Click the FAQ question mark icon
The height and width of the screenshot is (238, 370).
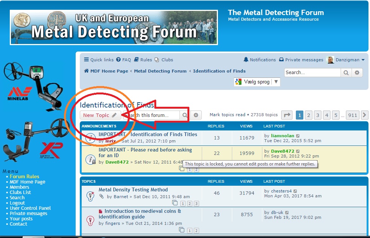pos(118,60)
